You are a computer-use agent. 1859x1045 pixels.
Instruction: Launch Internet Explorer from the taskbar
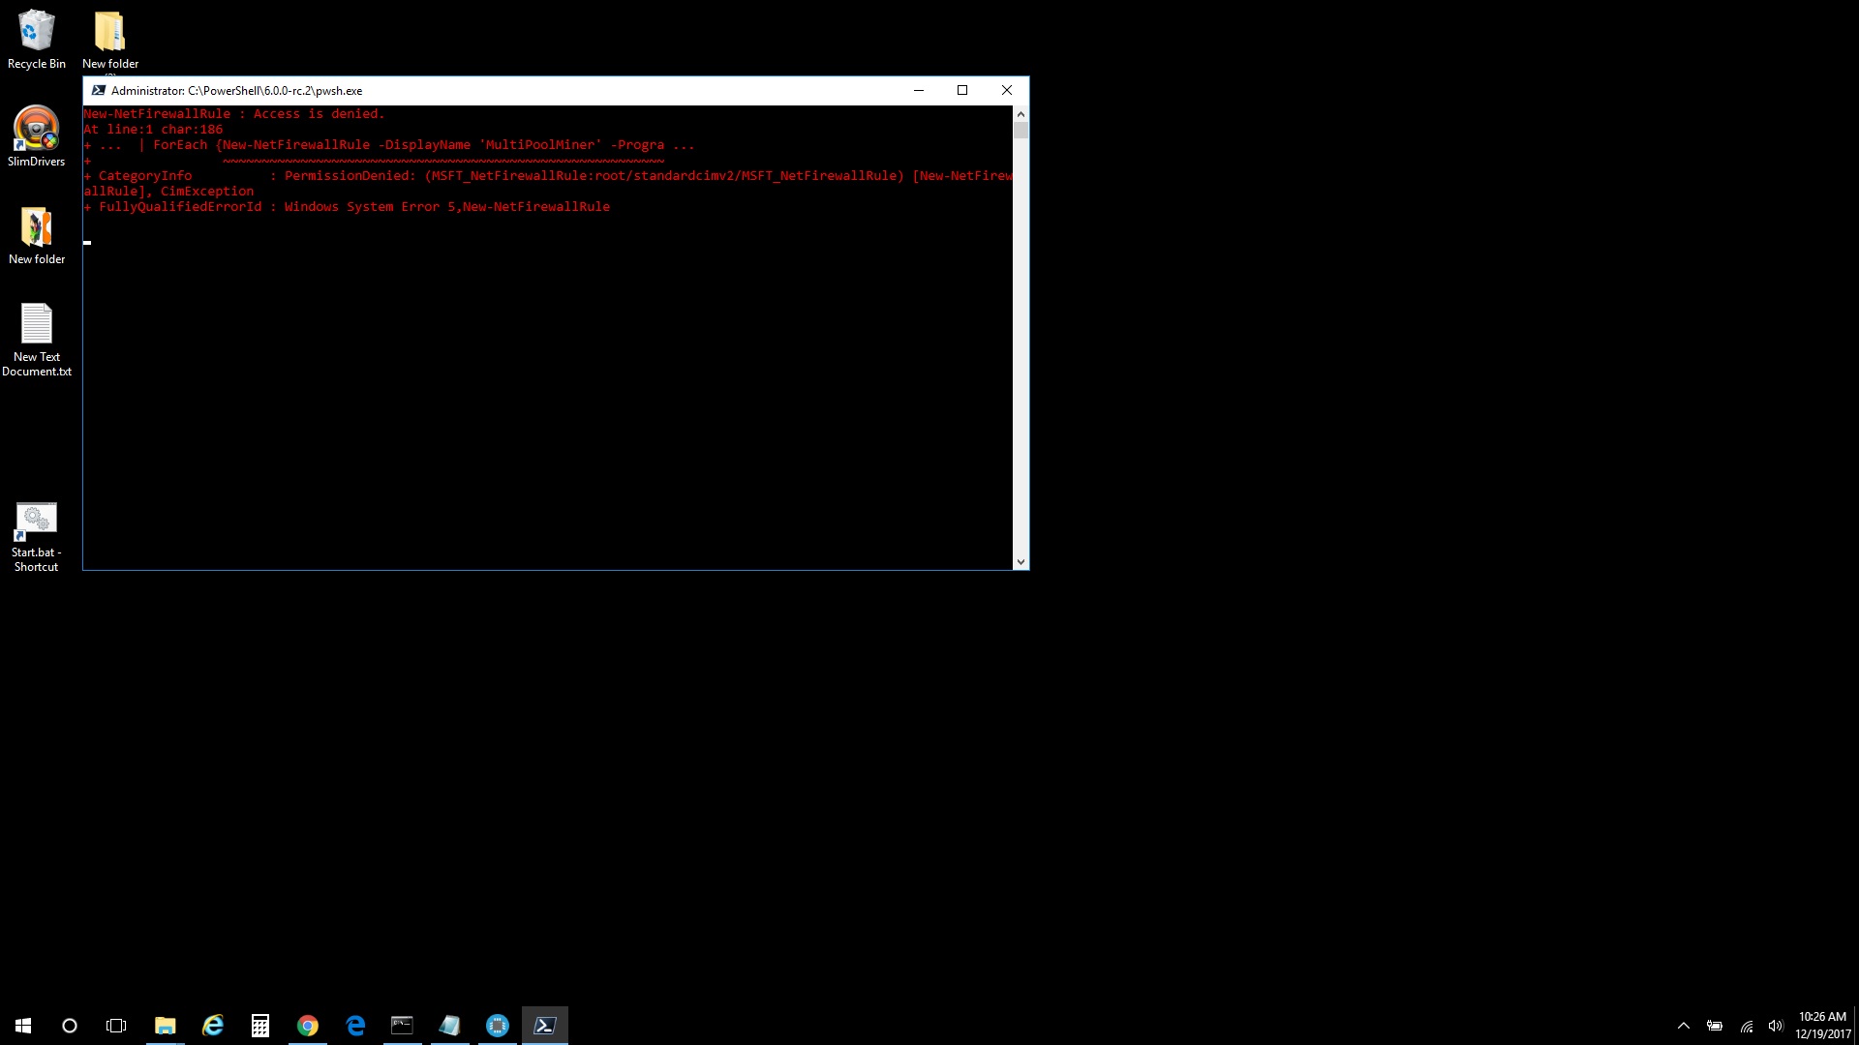[212, 1025]
